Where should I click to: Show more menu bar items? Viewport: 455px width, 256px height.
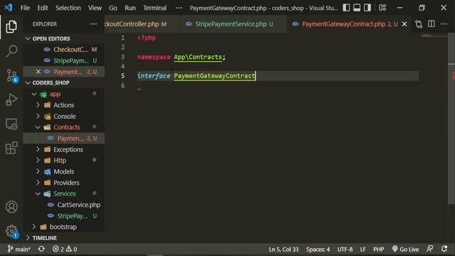(178, 8)
